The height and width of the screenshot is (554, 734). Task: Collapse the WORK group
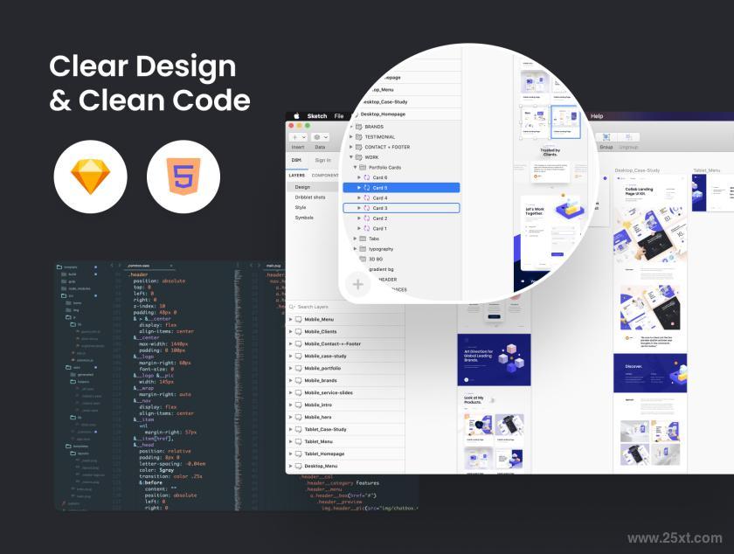[x=351, y=157]
